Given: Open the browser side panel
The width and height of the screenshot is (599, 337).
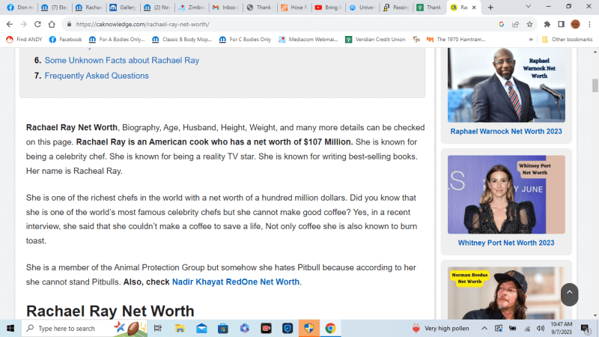Looking at the screenshot, I should coord(561,24).
